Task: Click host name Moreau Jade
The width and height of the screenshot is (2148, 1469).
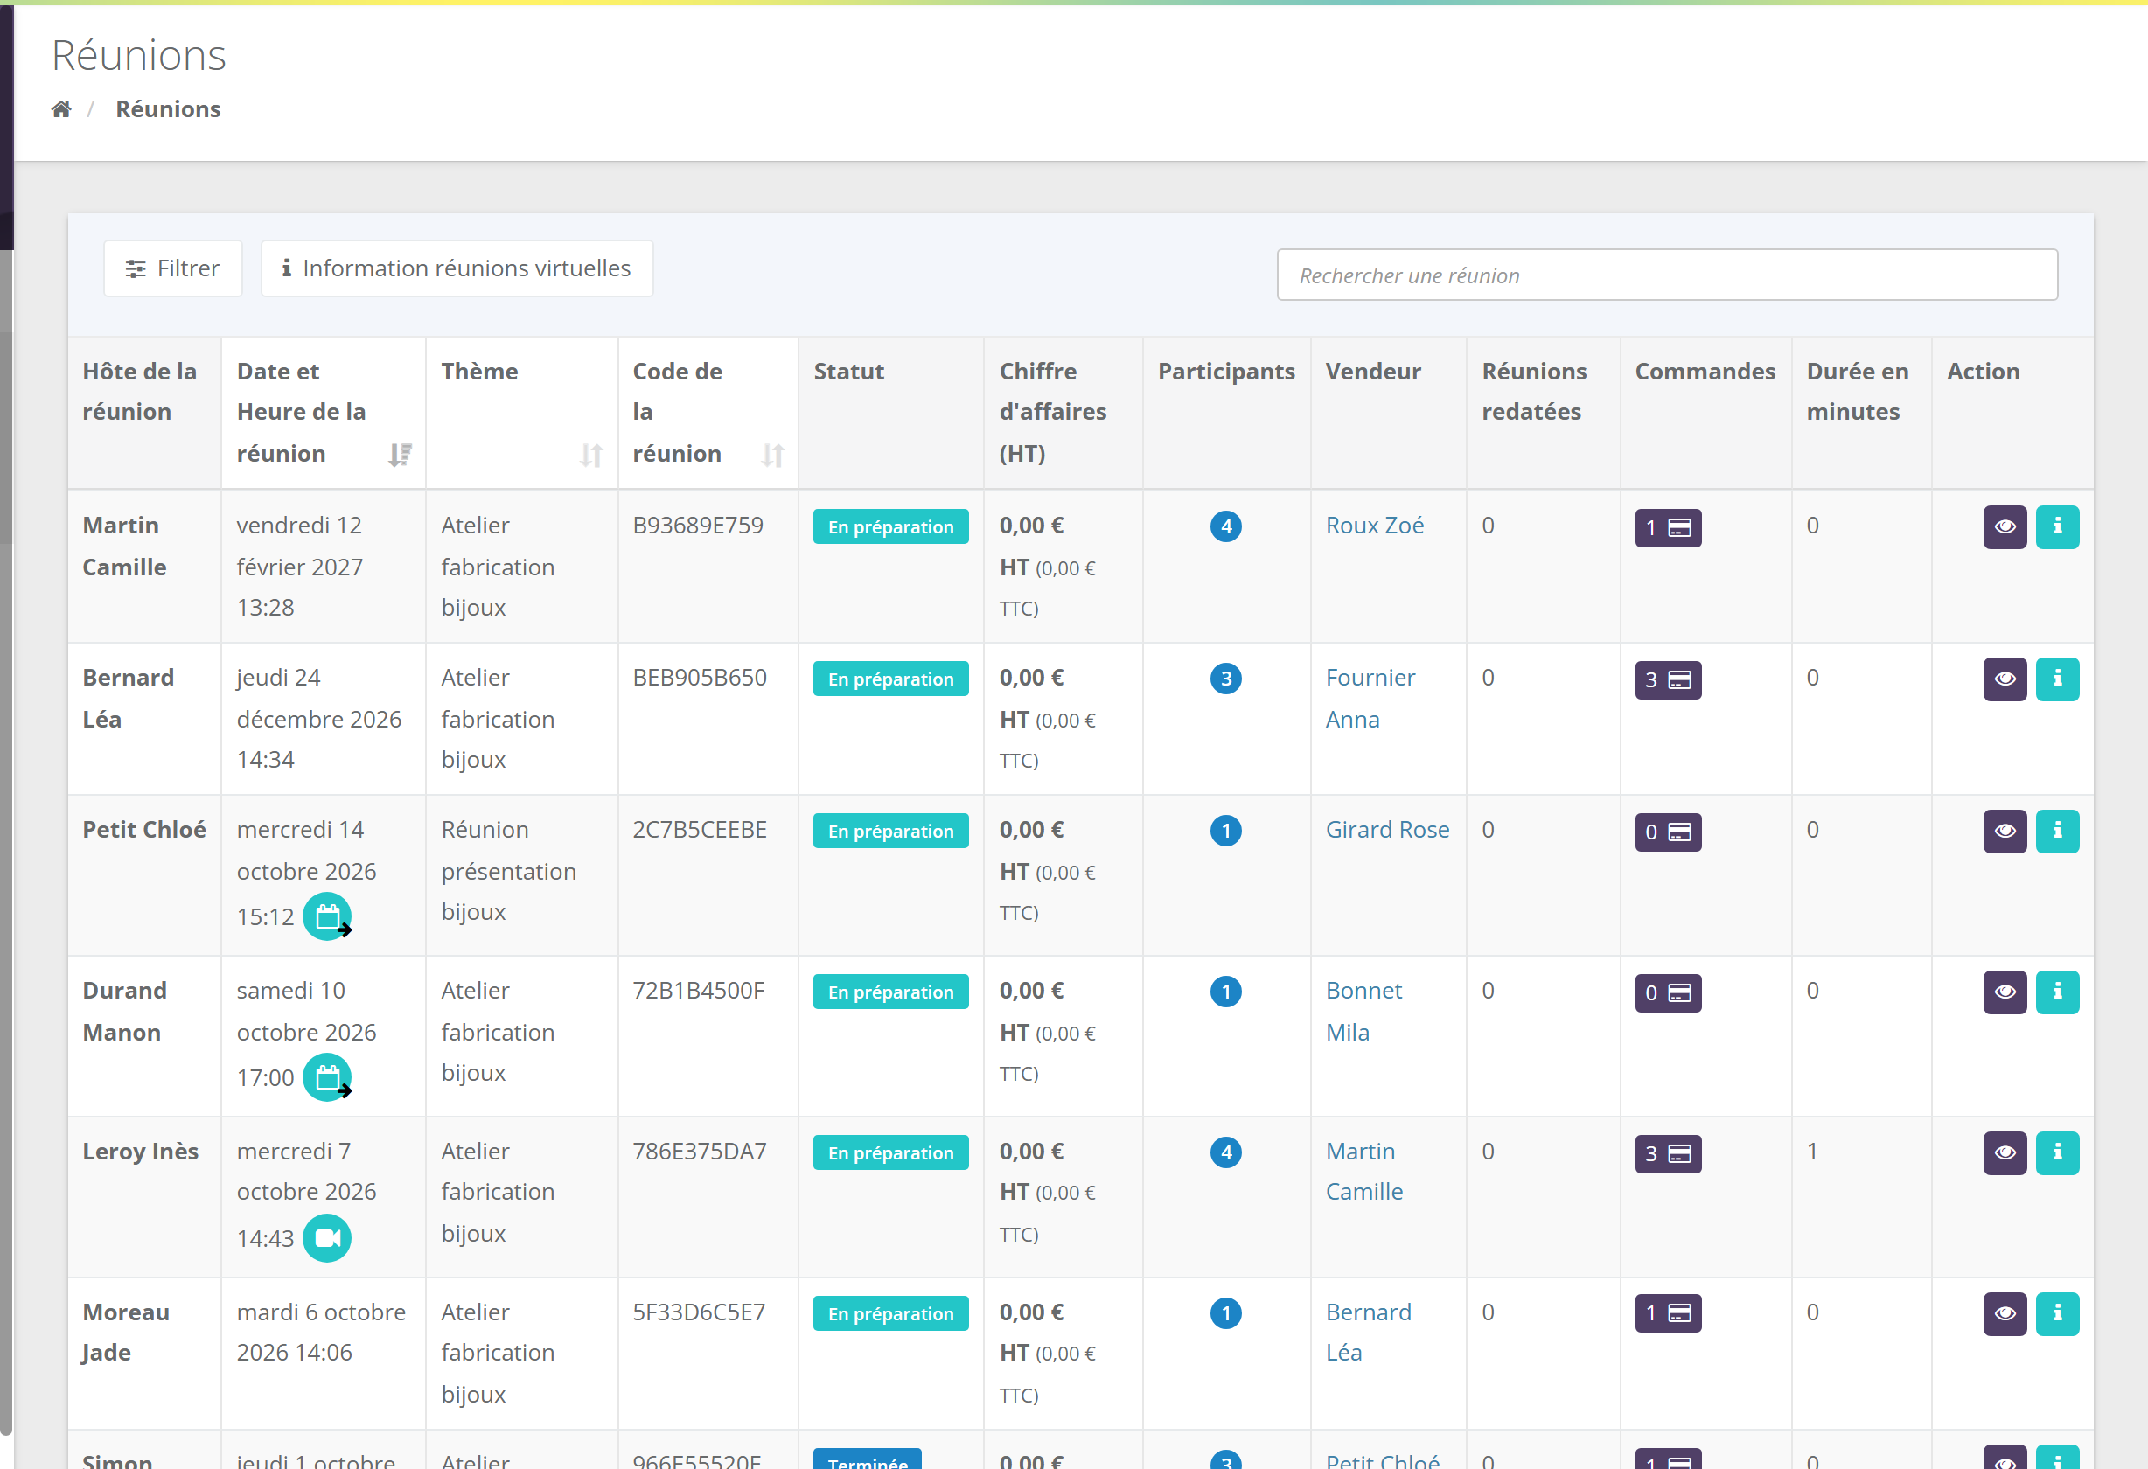Action: coord(126,1333)
